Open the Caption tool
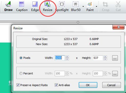This screenshot has height=93, width=126. click(x=21, y=4)
